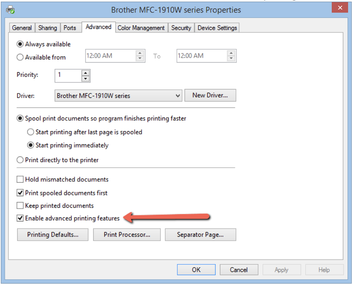Viewport: 353px width, 284px height.
Task: Open the Sharing tab
Action: tap(47, 28)
